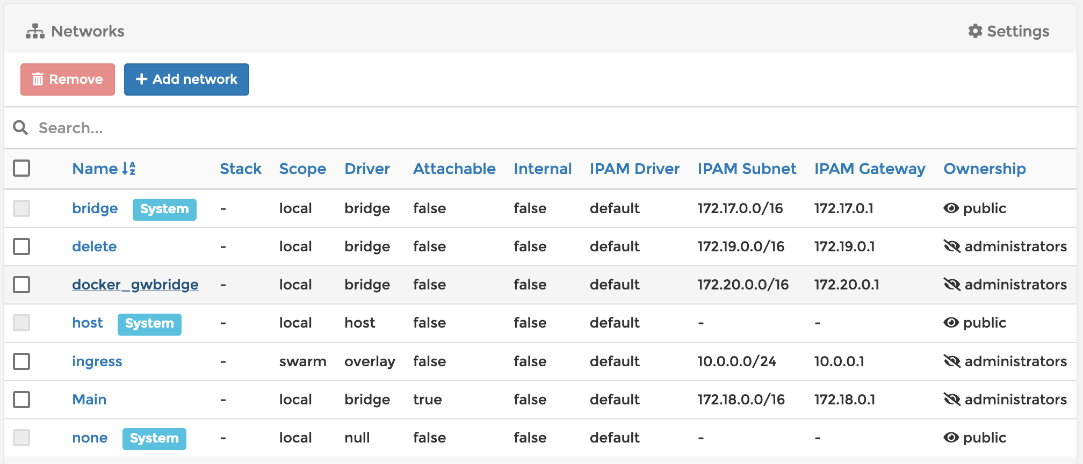Sort by the Attachable column header
This screenshot has height=464, width=1083.
click(x=454, y=169)
